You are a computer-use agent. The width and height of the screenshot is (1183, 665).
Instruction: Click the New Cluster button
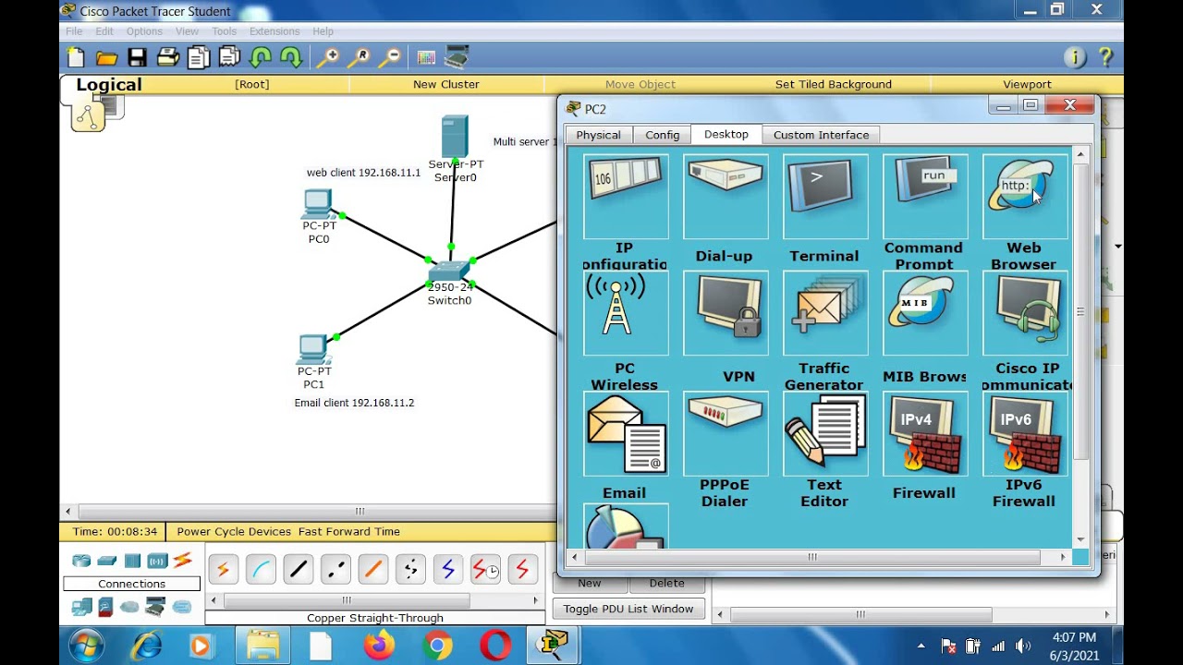[x=446, y=84]
